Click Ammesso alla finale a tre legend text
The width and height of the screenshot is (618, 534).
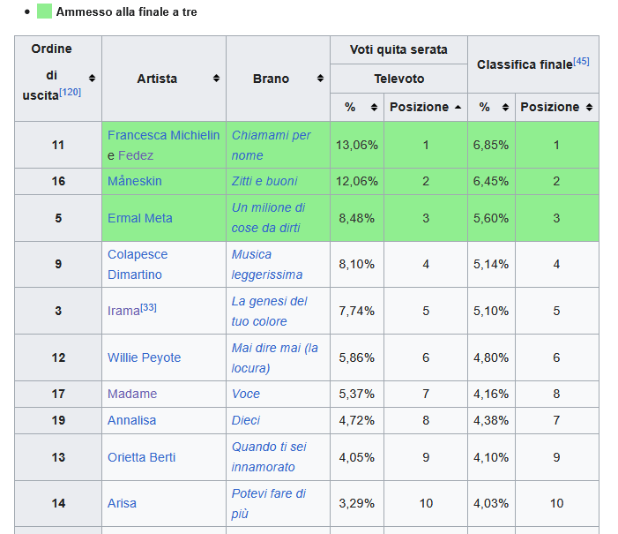pyautogui.click(x=127, y=11)
